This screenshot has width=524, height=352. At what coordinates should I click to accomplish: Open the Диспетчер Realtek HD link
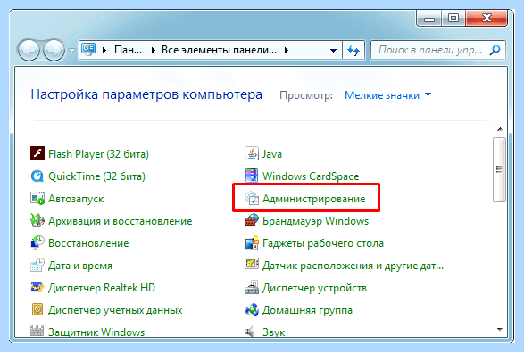coord(102,288)
